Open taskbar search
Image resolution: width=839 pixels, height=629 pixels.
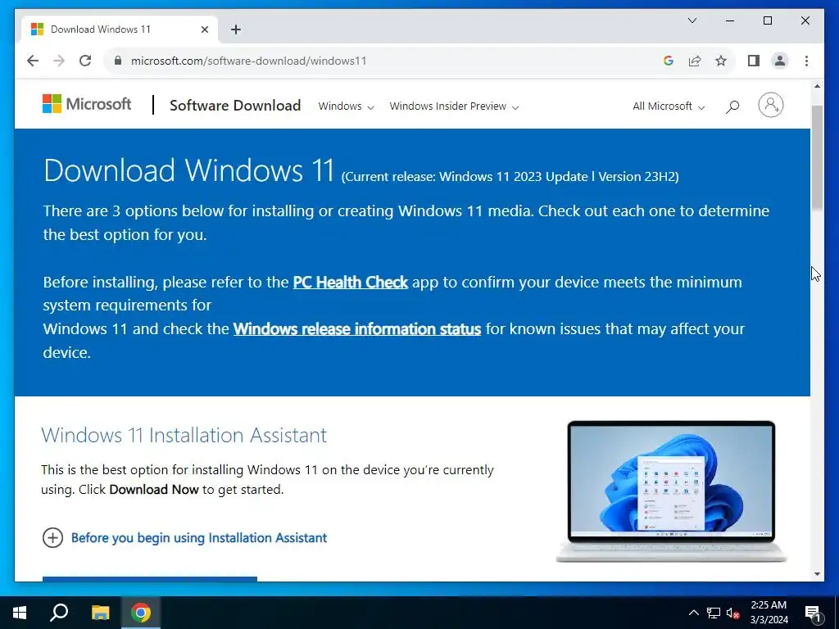(59, 613)
